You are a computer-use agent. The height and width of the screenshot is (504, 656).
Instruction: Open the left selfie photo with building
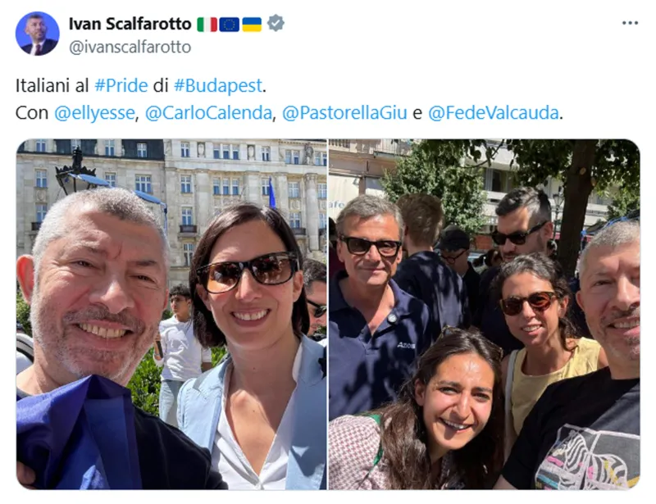point(171,314)
